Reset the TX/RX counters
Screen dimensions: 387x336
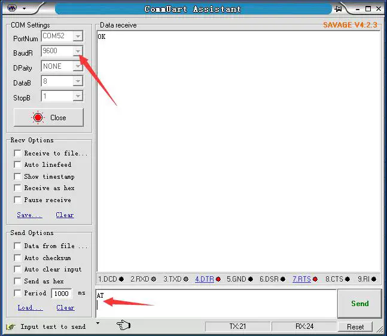[355, 327]
